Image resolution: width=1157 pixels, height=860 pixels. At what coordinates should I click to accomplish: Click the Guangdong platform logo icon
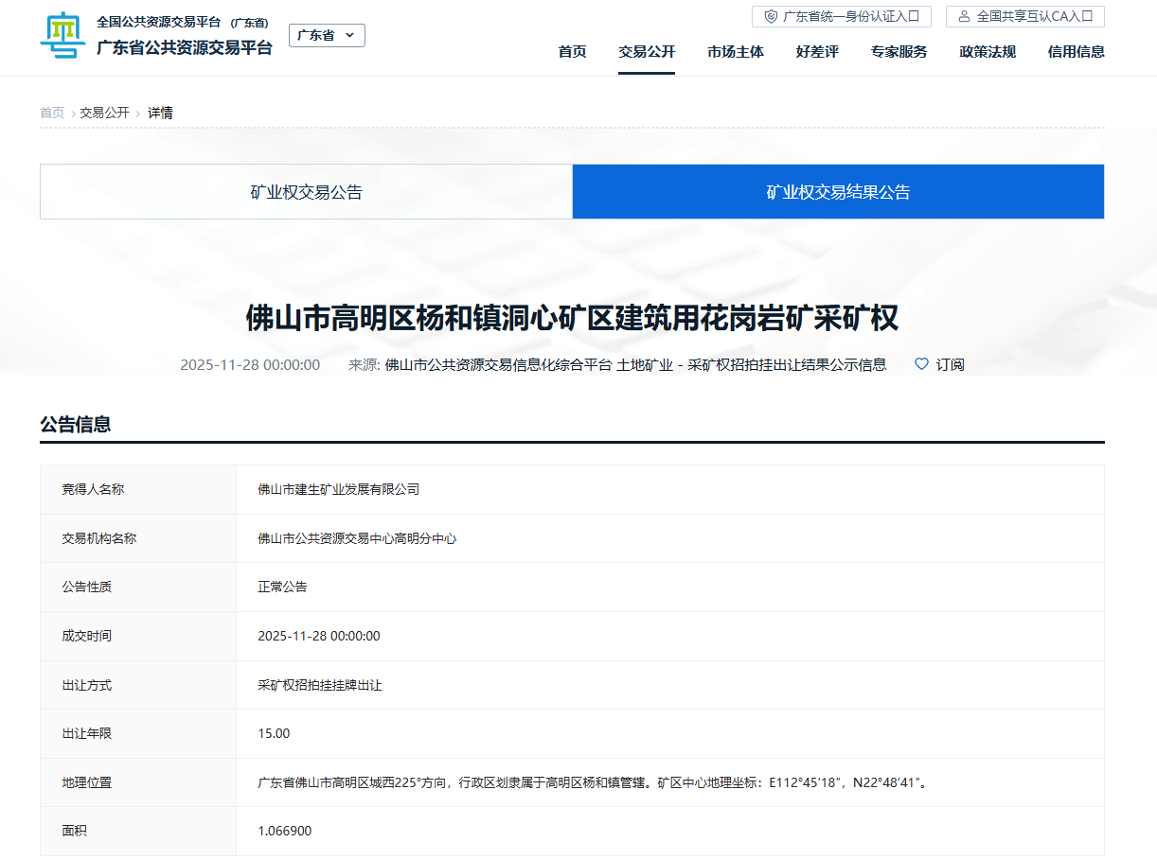point(62,36)
